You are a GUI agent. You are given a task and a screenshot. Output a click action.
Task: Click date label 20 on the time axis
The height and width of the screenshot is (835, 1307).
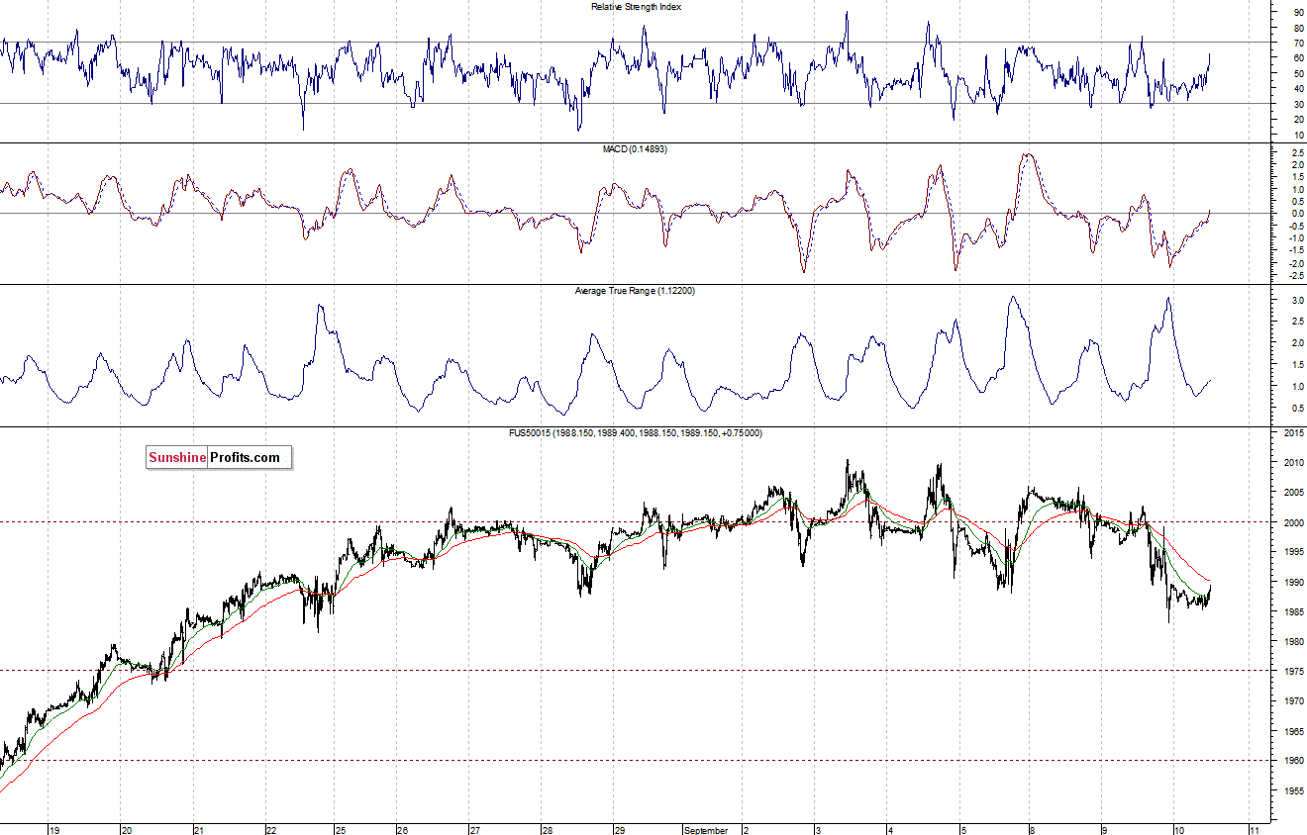pos(126,830)
